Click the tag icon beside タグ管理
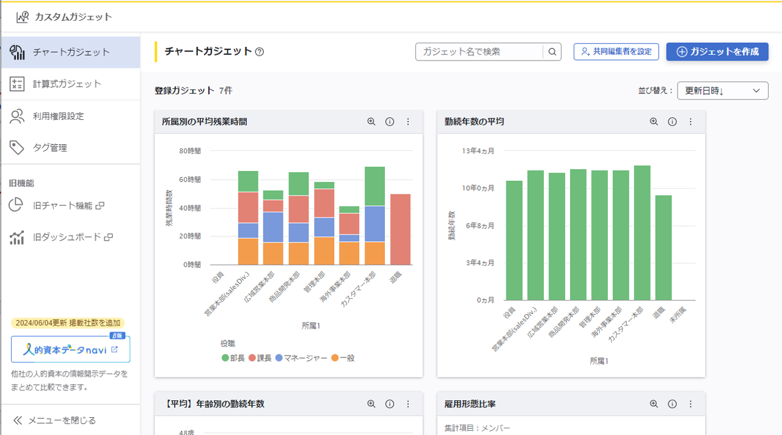Viewport: 782px width, 435px height. tap(17, 147)
